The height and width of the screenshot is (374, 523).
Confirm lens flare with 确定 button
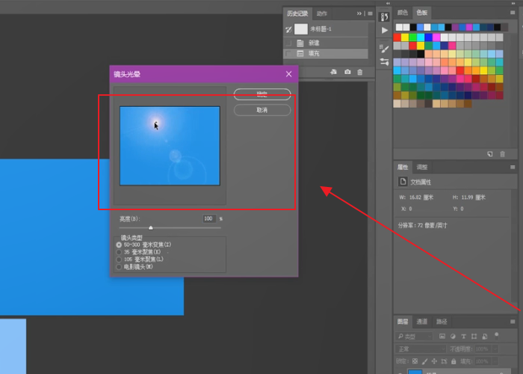point(262,94)
